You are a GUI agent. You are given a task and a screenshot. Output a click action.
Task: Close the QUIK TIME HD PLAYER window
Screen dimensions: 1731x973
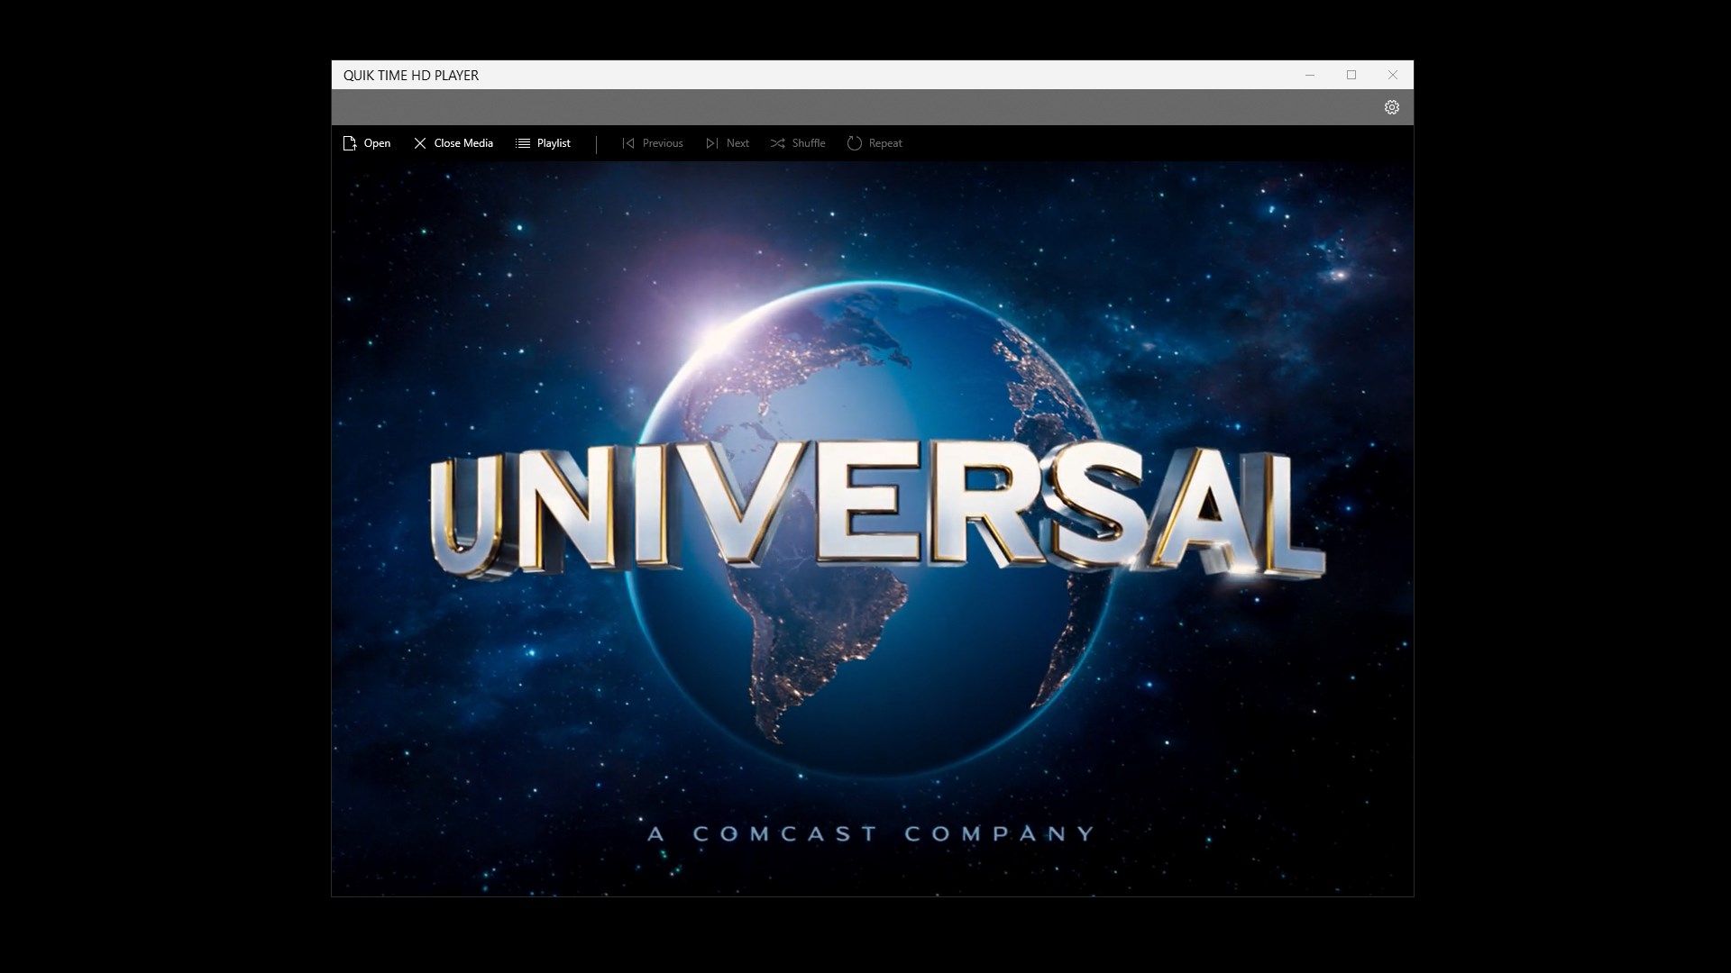(x=1393, y=75)
